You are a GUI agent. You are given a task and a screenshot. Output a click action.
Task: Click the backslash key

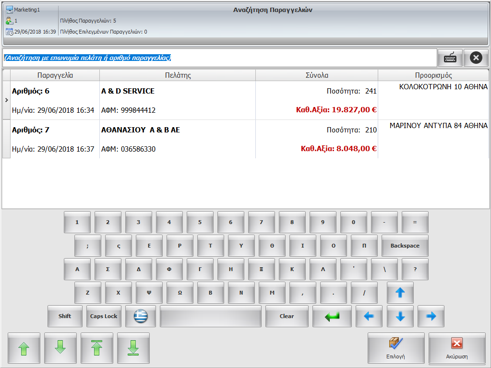pos(384,269)
